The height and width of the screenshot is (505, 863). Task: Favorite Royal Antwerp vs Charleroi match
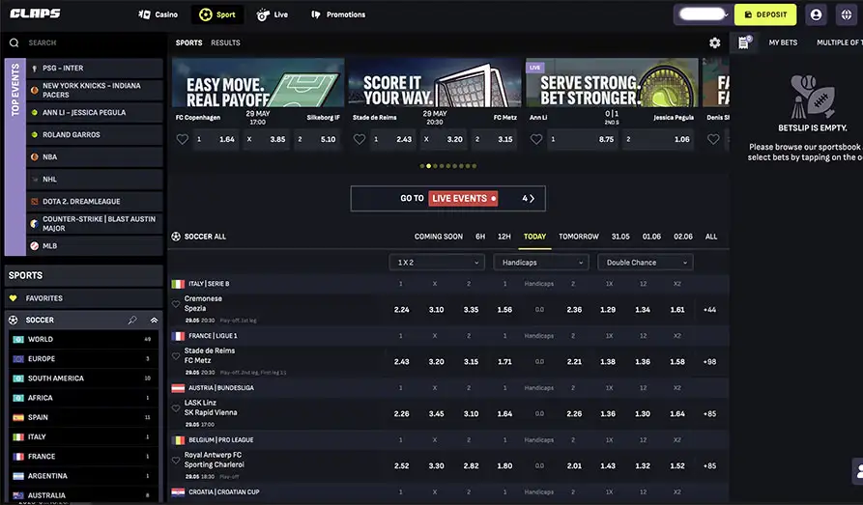tap(176, 461)
